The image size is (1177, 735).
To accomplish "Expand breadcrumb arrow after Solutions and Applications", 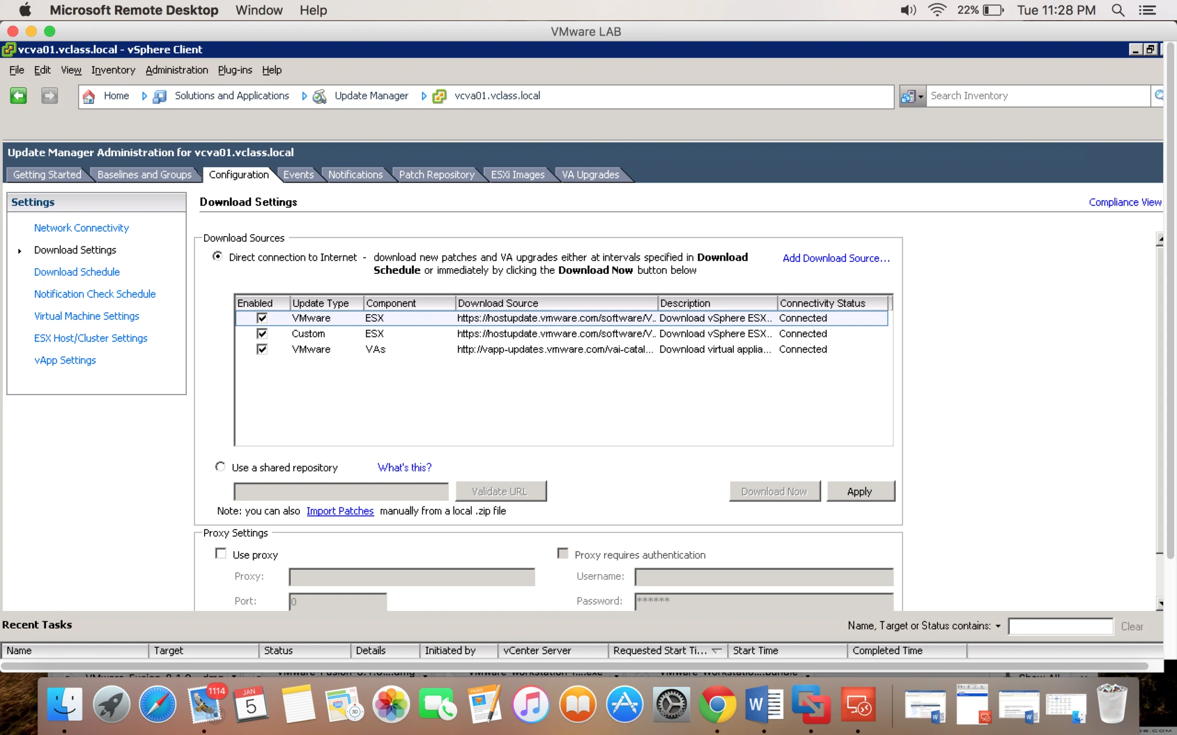I will [x=305, y=96].
